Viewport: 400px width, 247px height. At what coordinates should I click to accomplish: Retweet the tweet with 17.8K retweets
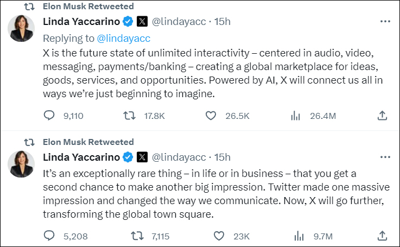click(130, 115)
